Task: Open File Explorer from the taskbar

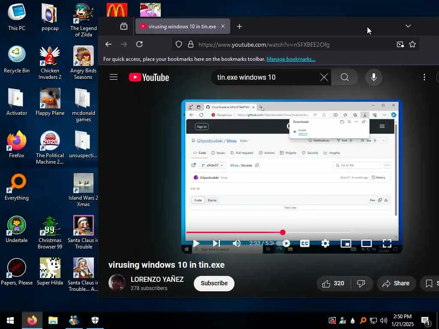Action: click(53, 320)
